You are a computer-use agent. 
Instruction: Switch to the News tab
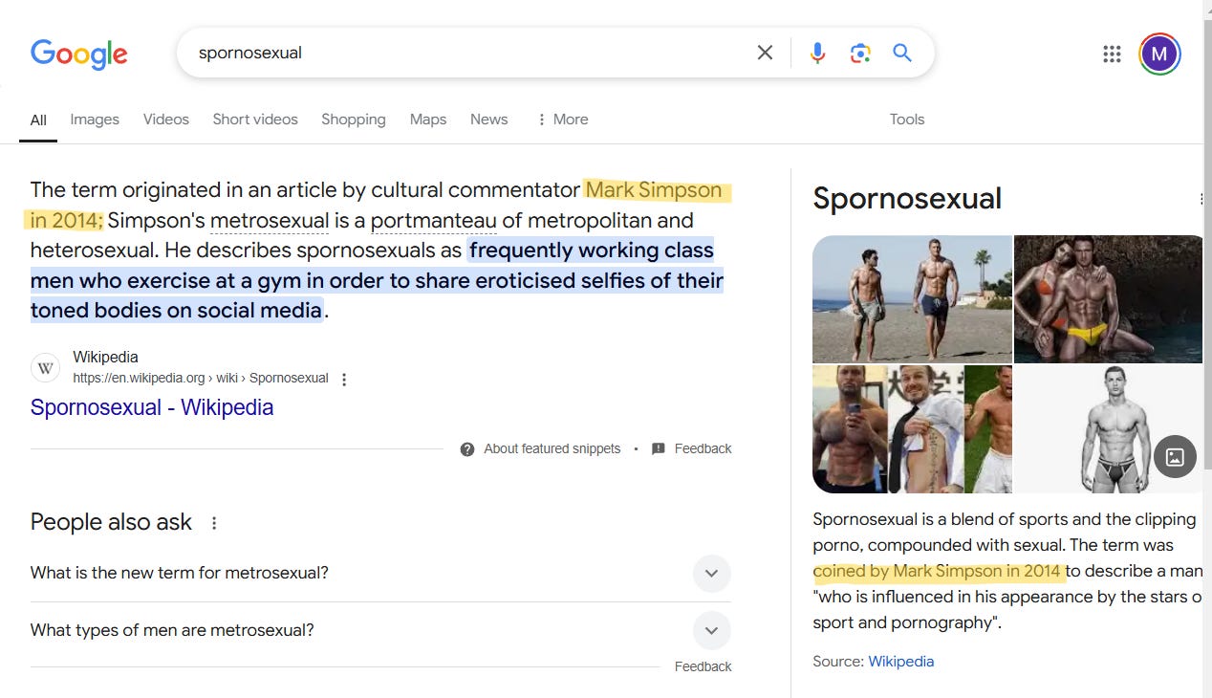click(488, 119)
